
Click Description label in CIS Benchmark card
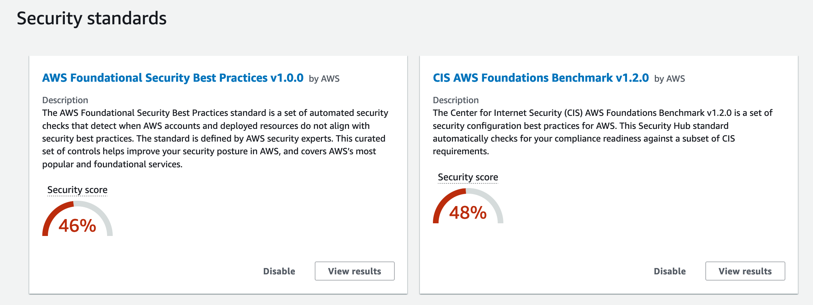coord(456,100)
